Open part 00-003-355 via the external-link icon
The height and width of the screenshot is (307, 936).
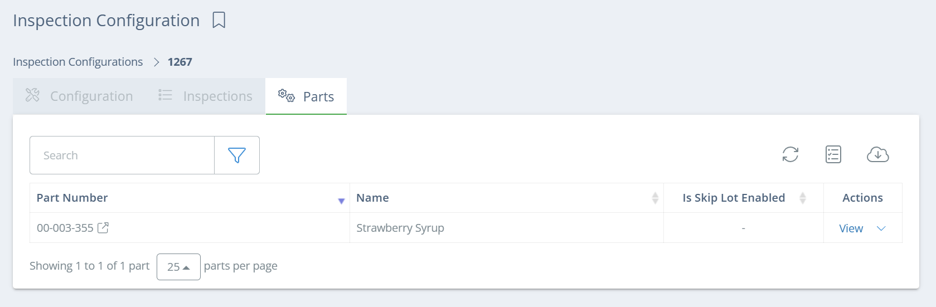tap(103, 227)
